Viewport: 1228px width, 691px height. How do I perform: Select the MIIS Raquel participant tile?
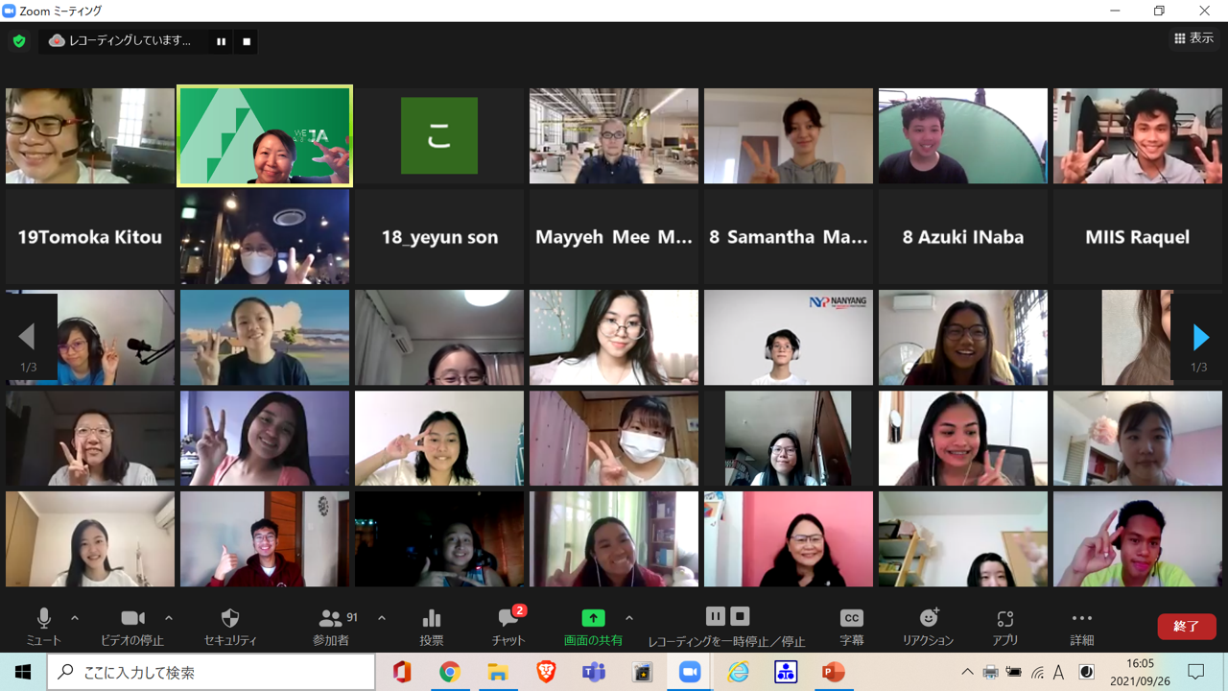pyautogui.click(x=1137, y=237)
